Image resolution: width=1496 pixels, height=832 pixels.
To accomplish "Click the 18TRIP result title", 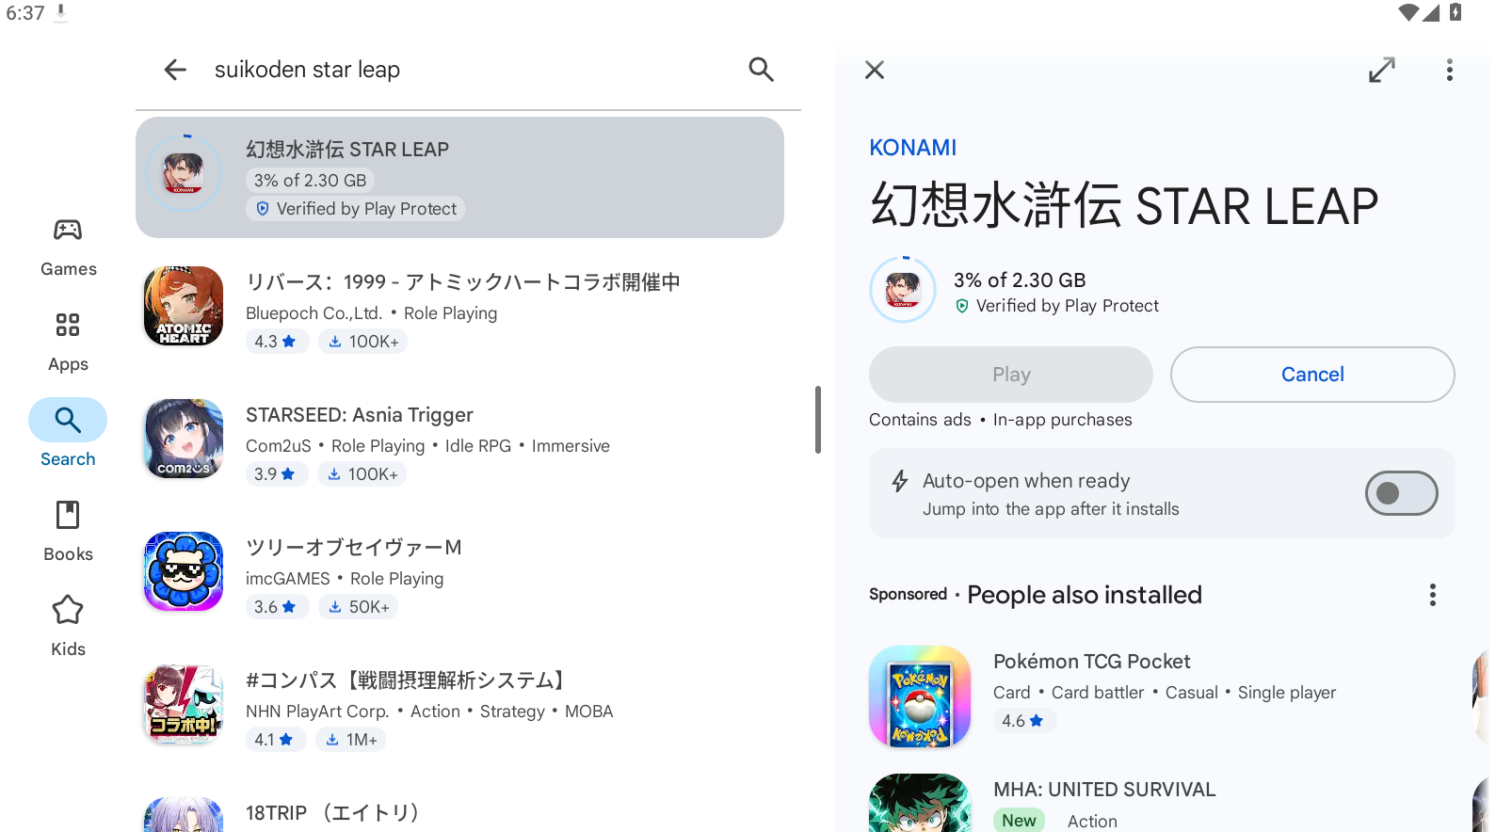I will coord(332,813).
